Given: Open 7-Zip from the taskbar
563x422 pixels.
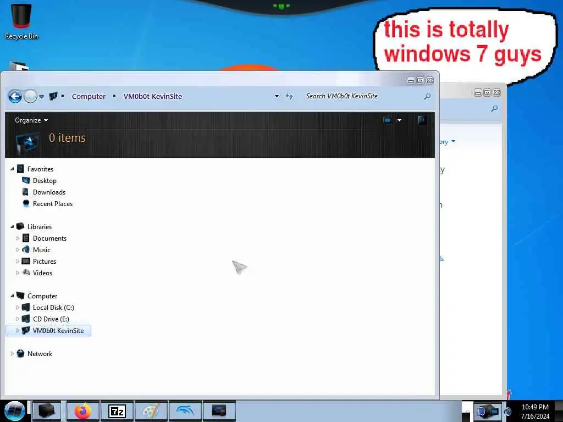Looking at the screenshot, I should coord(117,411).
